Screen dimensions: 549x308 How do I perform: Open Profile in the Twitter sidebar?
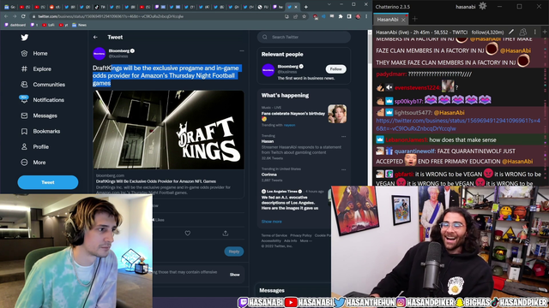[x=34, y=146]
